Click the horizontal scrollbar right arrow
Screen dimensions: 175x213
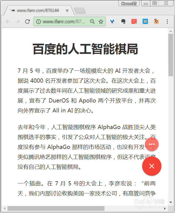pos(165,208)
